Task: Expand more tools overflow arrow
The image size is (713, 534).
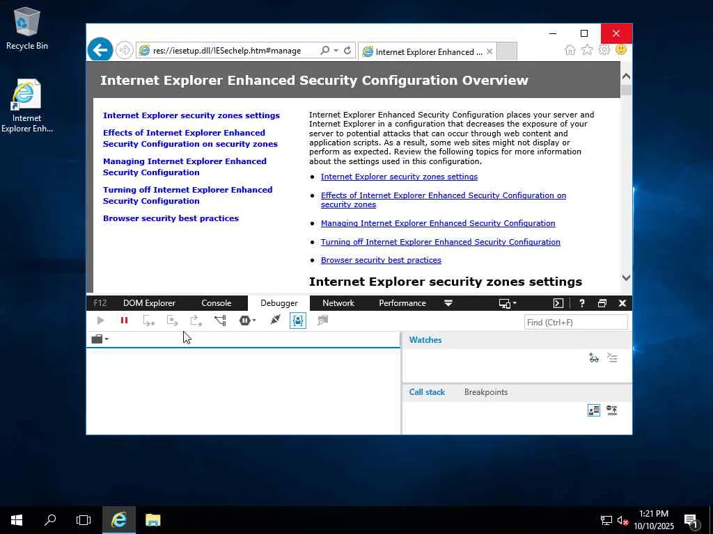Action: (x=448, y=303)
